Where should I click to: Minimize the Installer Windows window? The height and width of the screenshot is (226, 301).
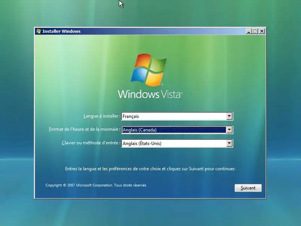click(249, 31)
